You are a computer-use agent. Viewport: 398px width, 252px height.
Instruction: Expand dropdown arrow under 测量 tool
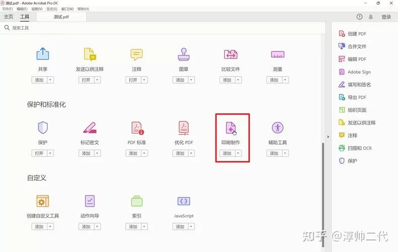(285, 80)
